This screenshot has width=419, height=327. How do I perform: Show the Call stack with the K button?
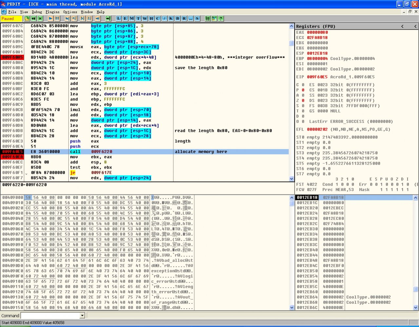click(171, 19)
